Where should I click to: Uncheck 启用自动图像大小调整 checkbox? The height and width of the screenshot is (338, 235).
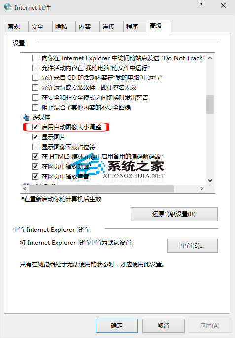pyautogui.click(x=35, y=127)
